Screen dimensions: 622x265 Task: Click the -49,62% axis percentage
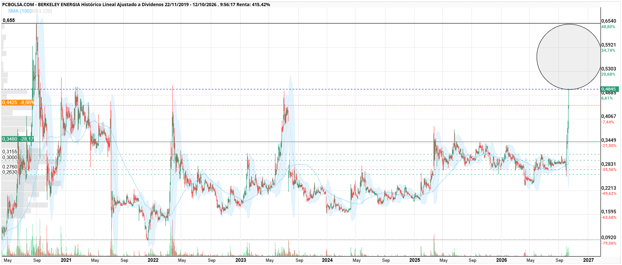coord(609,194)
